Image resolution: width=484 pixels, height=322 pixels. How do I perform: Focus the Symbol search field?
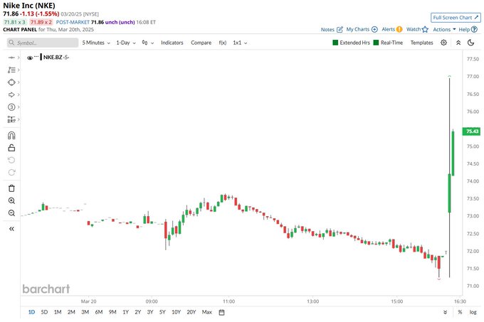pyautogui.click(x=43, y=43)
